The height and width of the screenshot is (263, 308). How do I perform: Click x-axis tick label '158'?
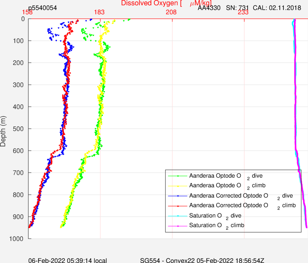(x=27, y=12)
